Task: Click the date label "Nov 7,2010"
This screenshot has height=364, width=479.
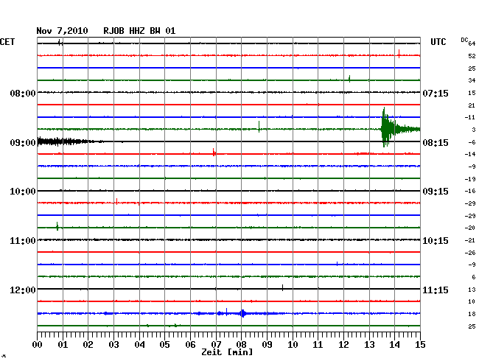Action: 62,31
